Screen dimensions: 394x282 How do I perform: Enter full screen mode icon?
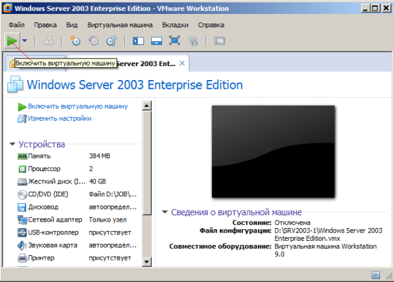(x=174, y=41)
